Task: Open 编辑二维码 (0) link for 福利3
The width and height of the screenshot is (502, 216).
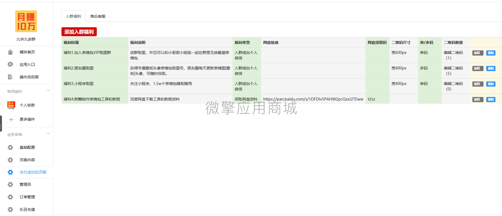Action: (453, 86)
